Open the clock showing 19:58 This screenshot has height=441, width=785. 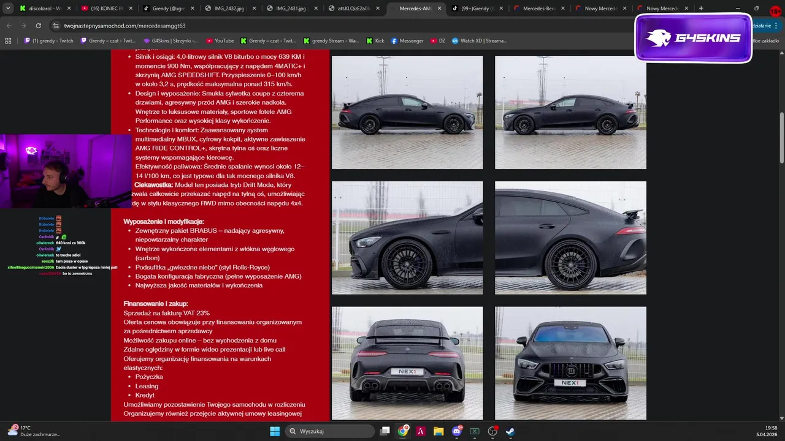[x=766, y=431]
